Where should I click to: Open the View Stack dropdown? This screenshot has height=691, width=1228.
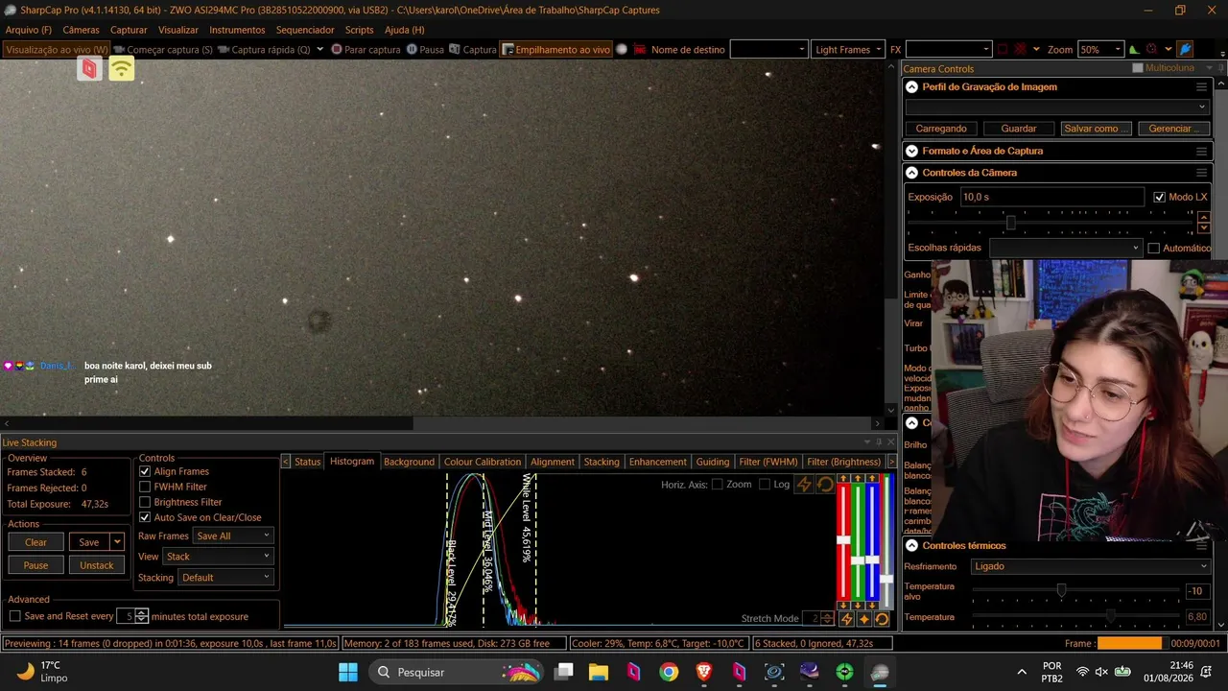click(219, 557)
